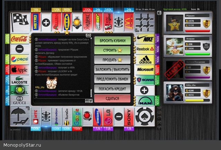Click the jail grid corner cell
The image size is (221, 150).
pyautogui.click(x=145, y=22)
